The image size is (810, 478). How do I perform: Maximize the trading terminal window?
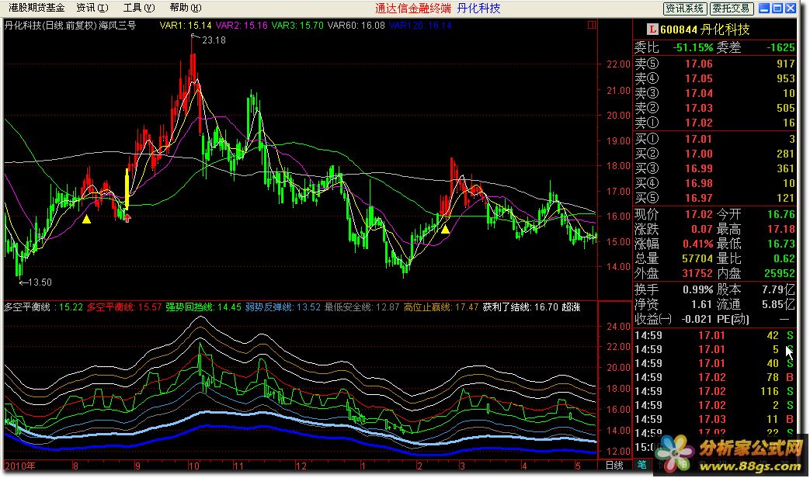777,8
